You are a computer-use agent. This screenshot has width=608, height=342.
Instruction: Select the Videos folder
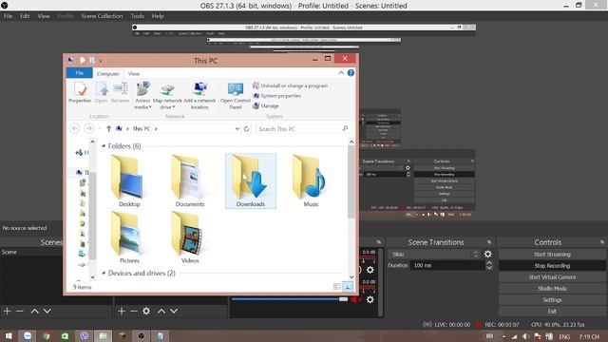(x=190, y=237)
